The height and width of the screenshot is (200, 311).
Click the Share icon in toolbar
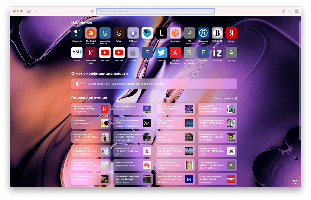[284, 11]
